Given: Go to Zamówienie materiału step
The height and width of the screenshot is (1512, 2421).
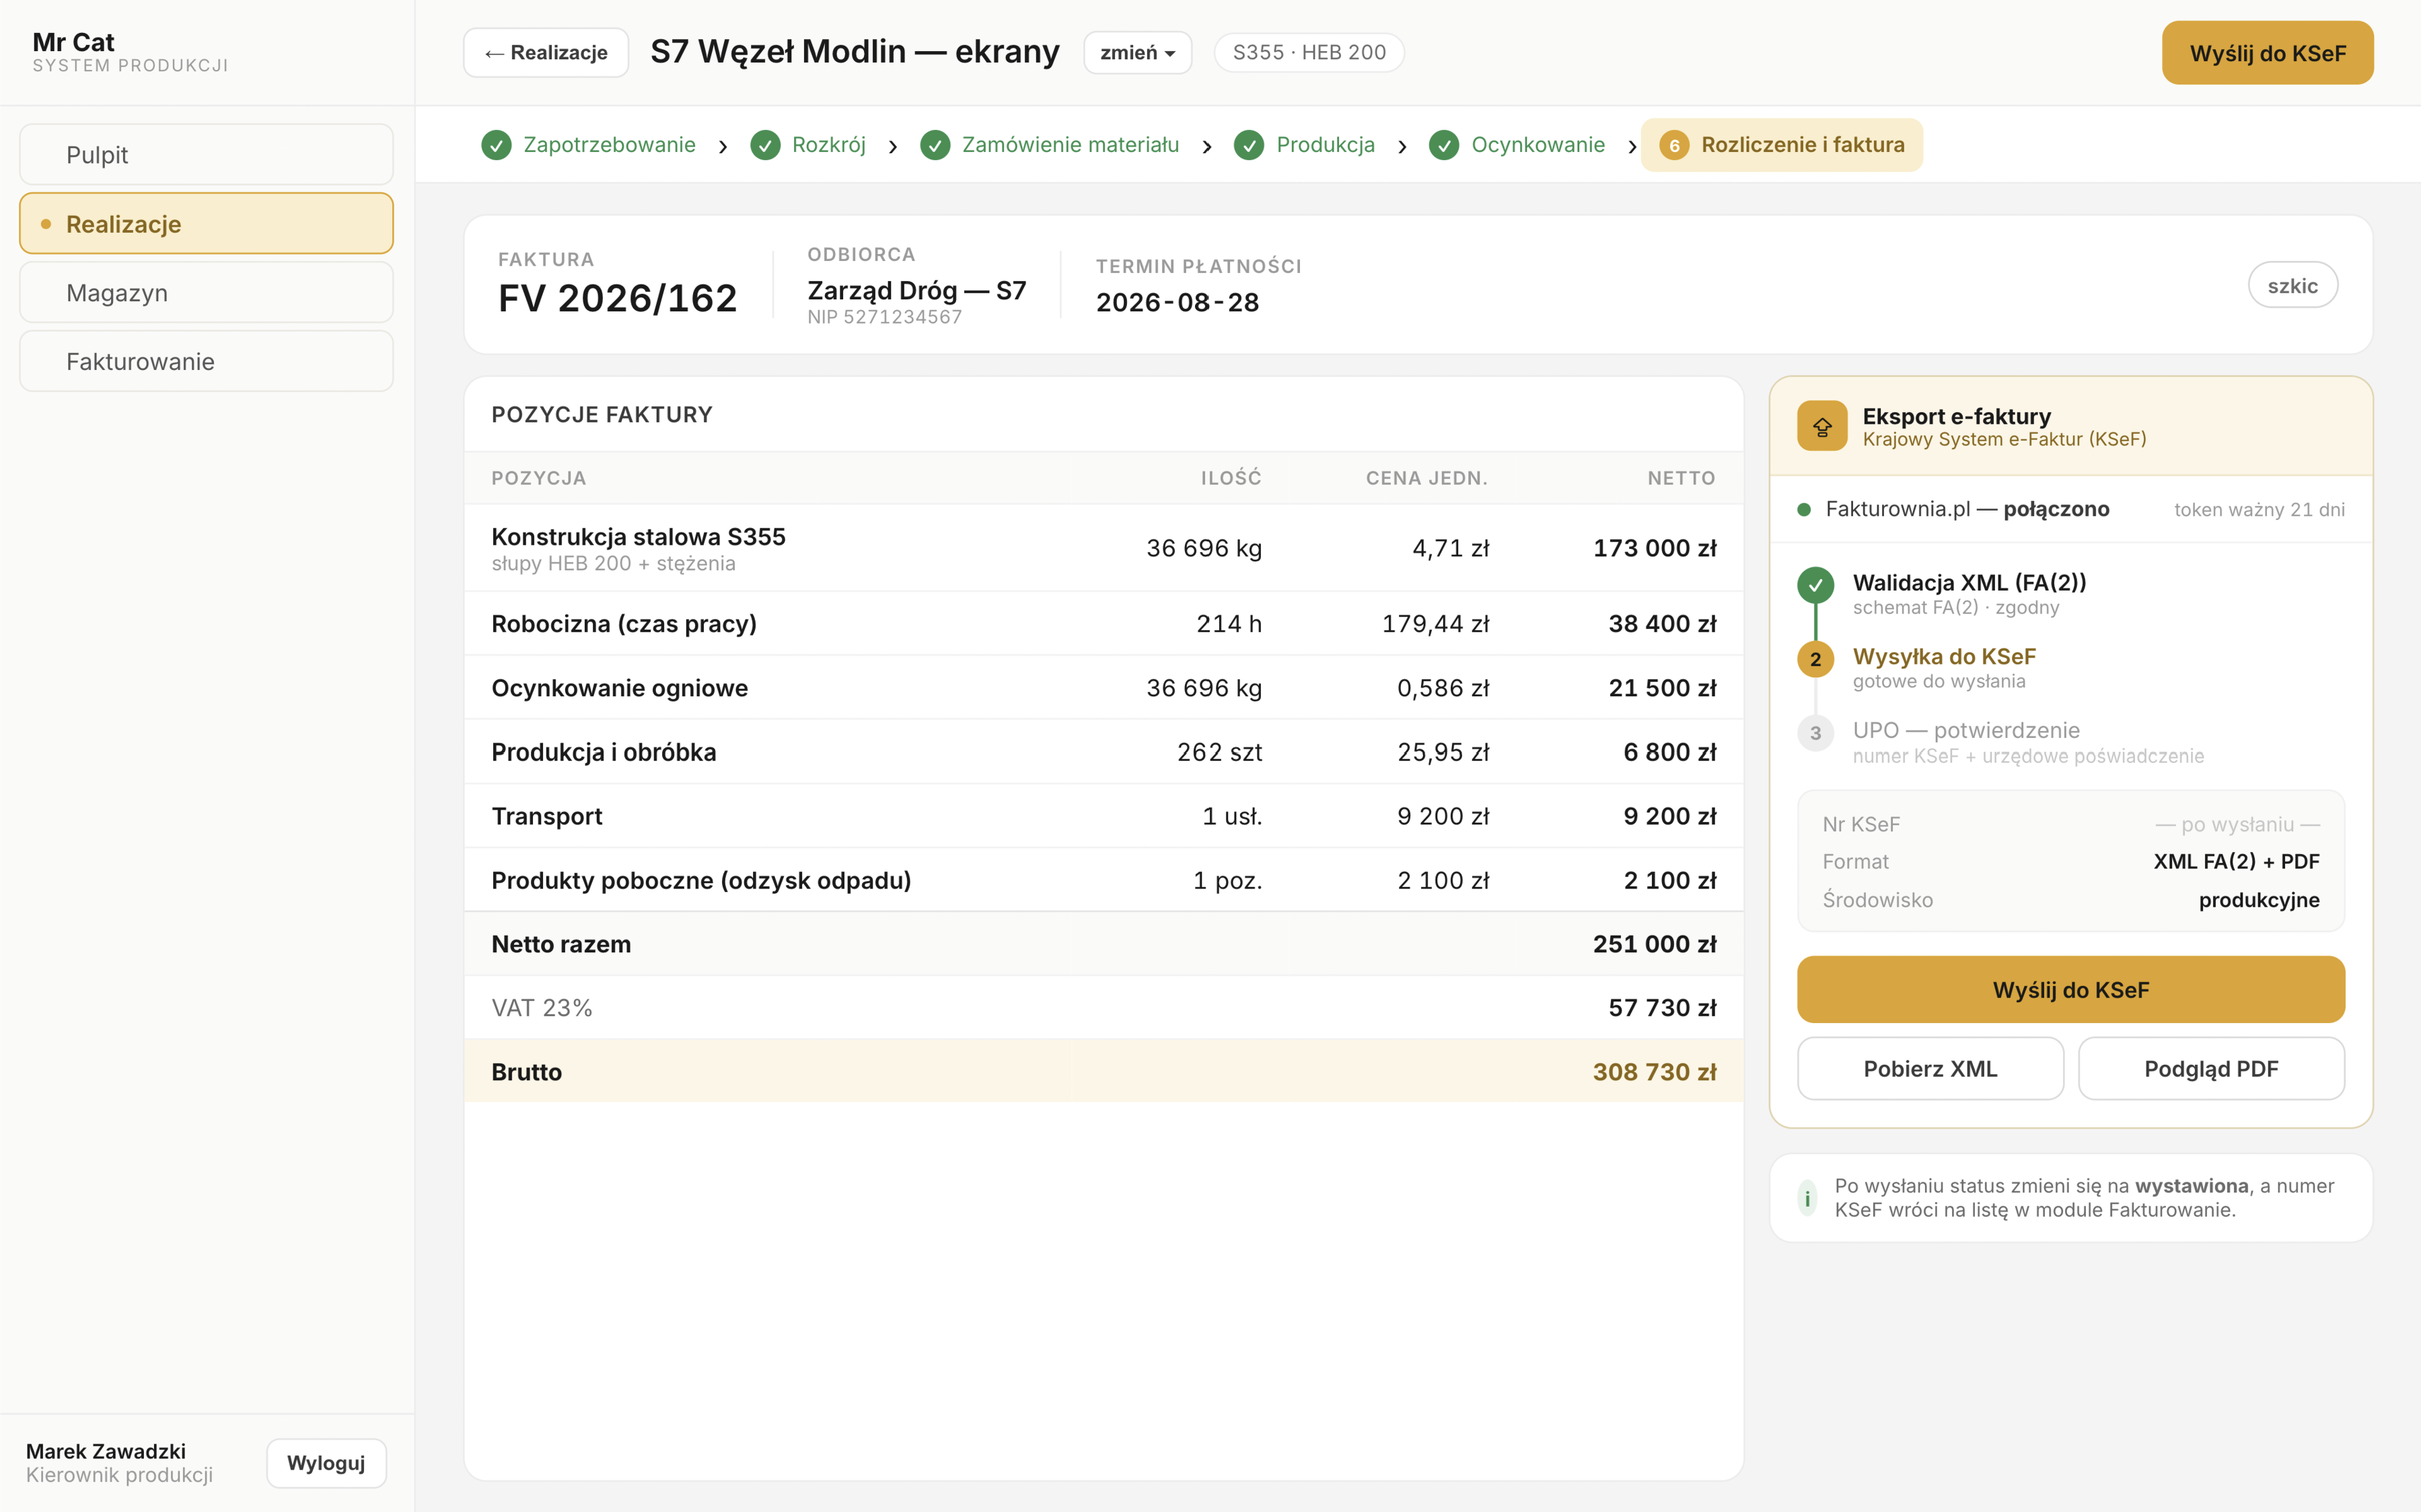Looking at the screenshot, I should pos(1050,145).
